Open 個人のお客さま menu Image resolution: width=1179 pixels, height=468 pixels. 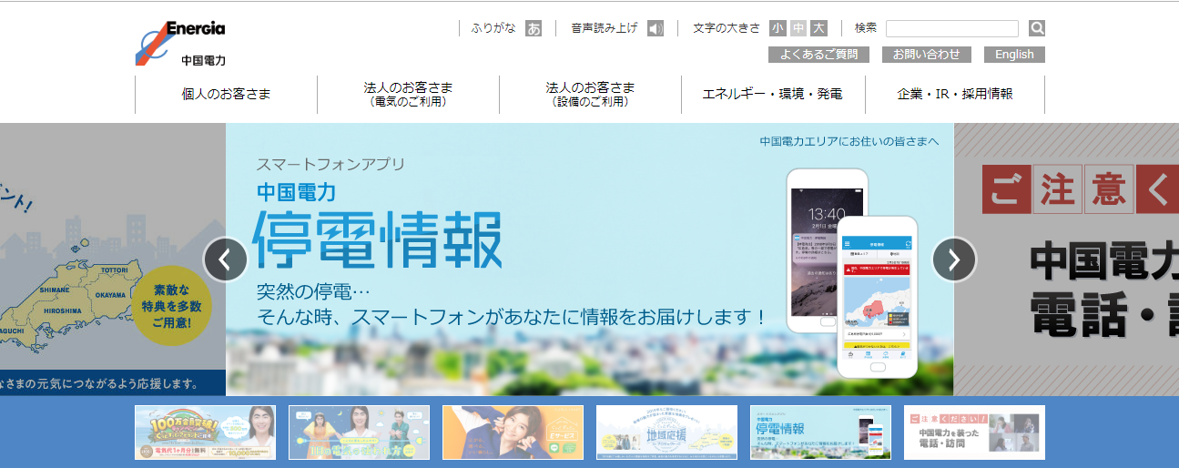pyautogui.click(x=226, y=94)
